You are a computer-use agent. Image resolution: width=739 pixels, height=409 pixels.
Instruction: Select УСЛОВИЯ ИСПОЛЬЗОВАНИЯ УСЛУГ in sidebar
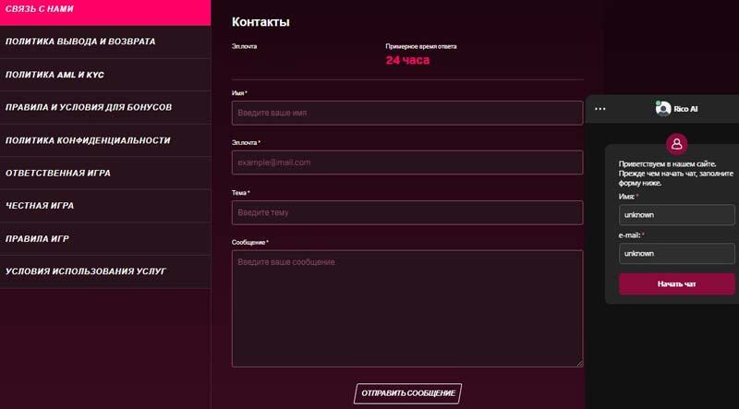coord(104,271)
